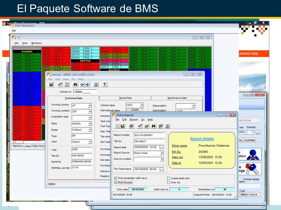Click the computer icon in Vehicles toolbar

tap(96, 85)
